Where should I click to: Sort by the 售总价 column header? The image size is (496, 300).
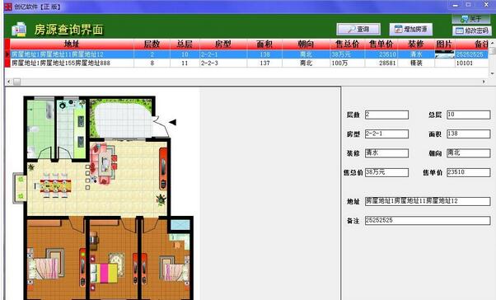(x=348, y=44)
